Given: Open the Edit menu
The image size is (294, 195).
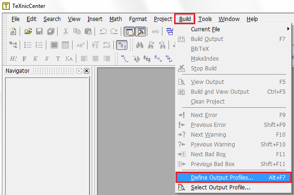Looking at the screenshot, I should 31,19.
